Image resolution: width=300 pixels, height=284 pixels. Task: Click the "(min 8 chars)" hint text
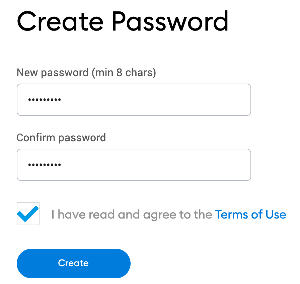(x=124, y=72)
